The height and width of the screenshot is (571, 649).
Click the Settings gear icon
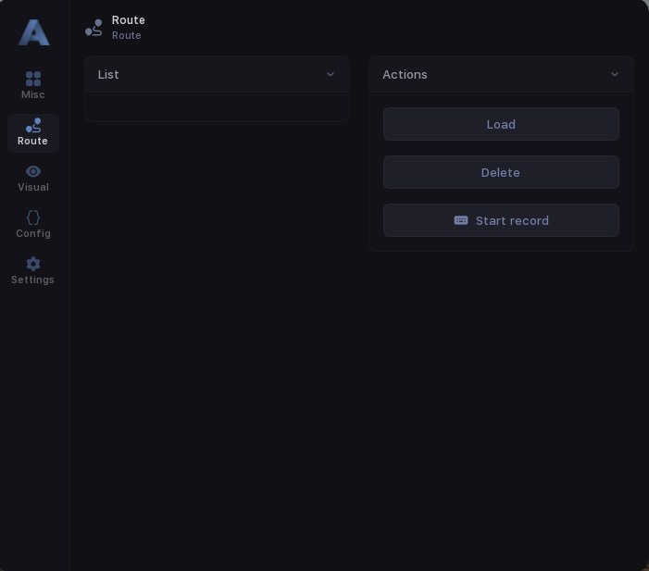tap(33, 264)
